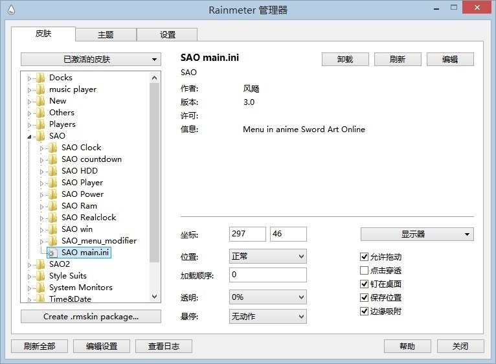Click the New folder icon
This screenshot has height=364, width=496.
pos(41,101)
